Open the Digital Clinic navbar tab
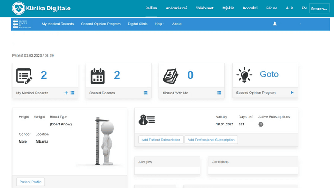 pyautogui.click(x=137, y=24)
